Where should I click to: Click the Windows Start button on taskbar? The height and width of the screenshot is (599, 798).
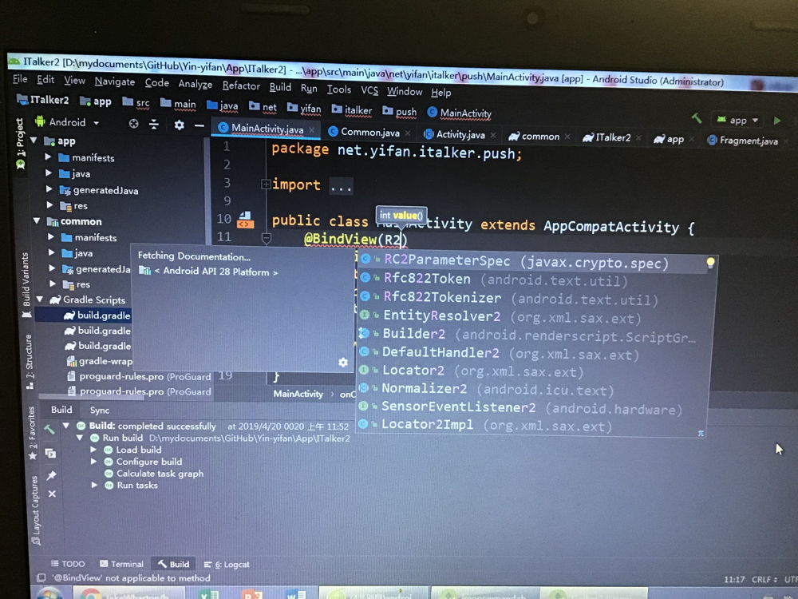tap(49, 594)
